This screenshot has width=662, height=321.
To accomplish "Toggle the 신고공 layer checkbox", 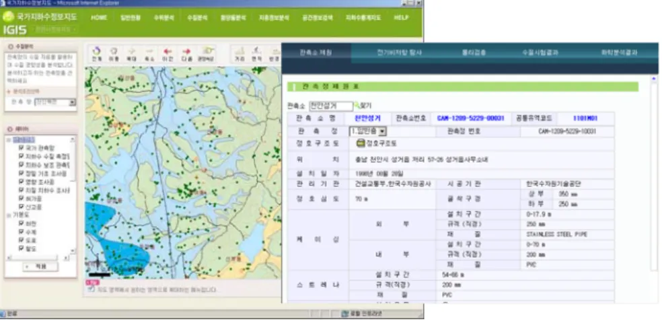I will point(21,207).
